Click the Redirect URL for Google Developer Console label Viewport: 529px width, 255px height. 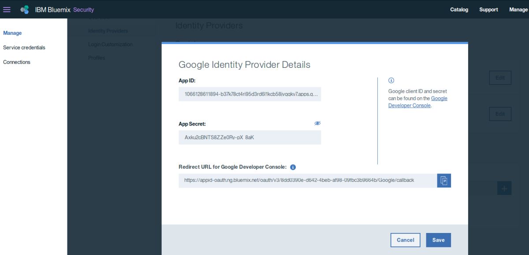[x=233, y=167]
